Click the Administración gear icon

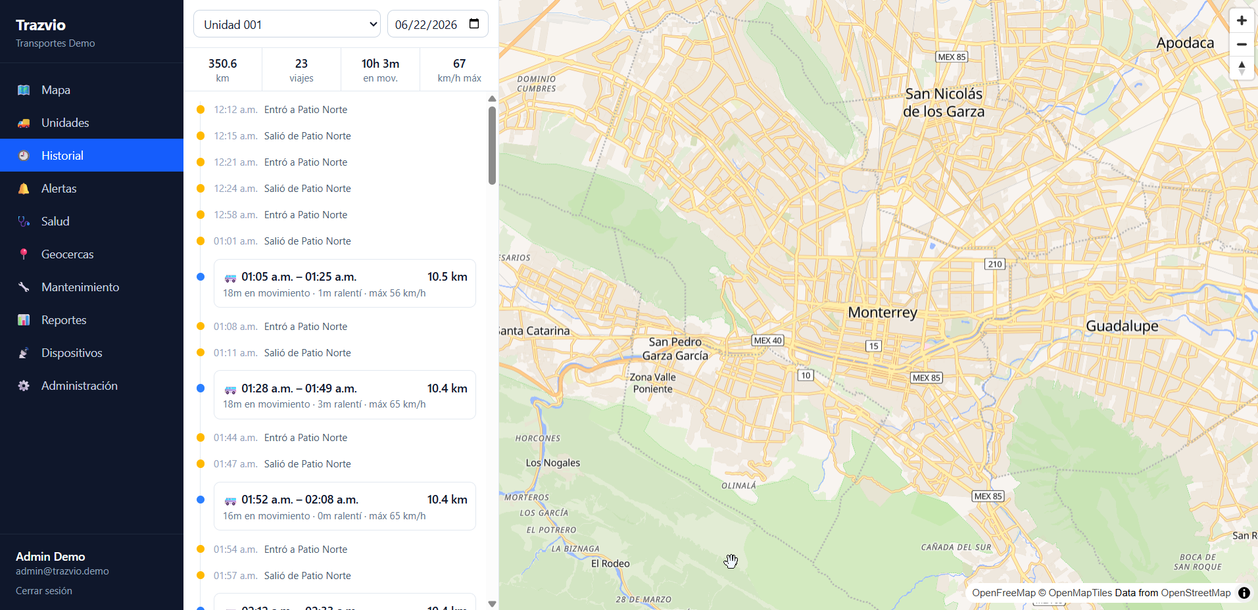click(24, 386)
